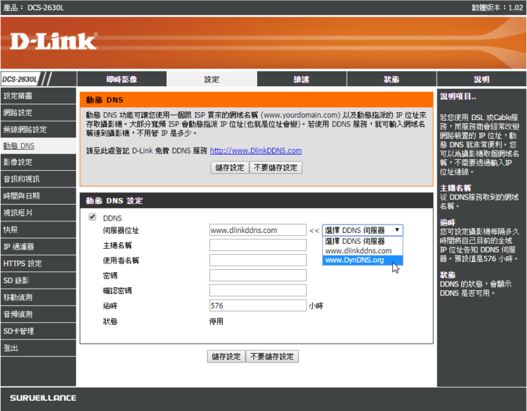
Task: Choose www.DynDNS.org from the list
Action: (x=355, y=260)
